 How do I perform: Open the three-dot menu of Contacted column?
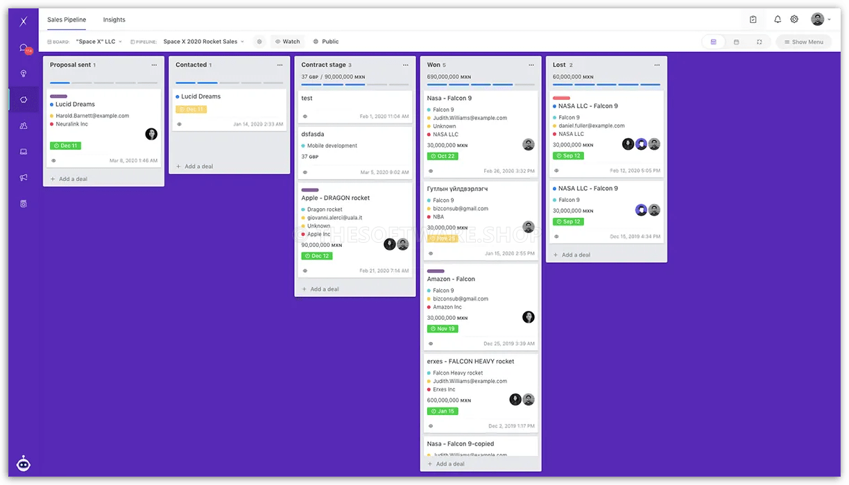click(x=280, y=65)
